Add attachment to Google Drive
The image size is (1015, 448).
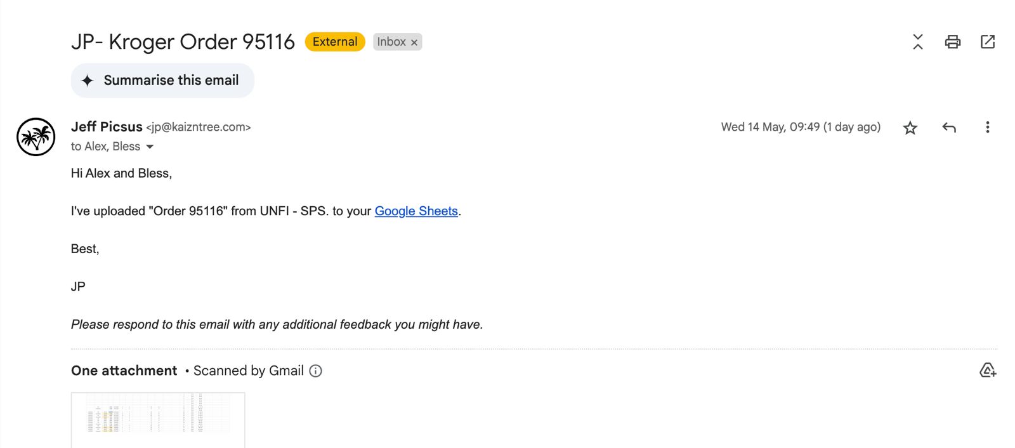click(x=987, y=370)
